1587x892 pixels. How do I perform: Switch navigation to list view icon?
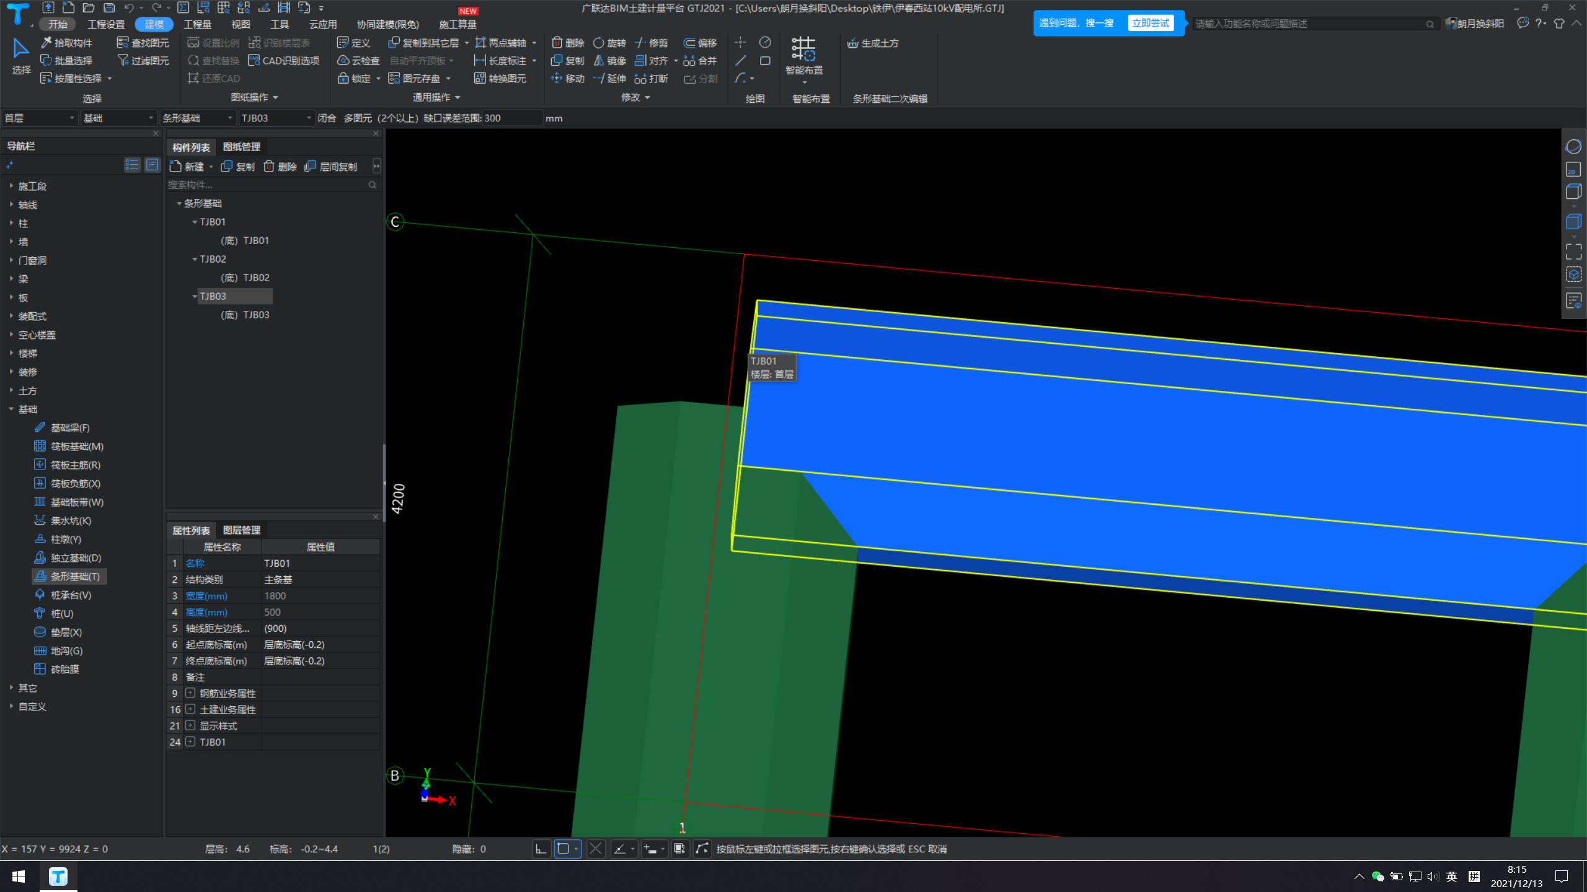(132, 165)
